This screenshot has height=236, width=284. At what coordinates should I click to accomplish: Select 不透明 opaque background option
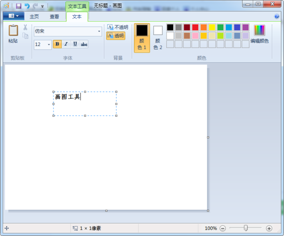tap(117, 27)
